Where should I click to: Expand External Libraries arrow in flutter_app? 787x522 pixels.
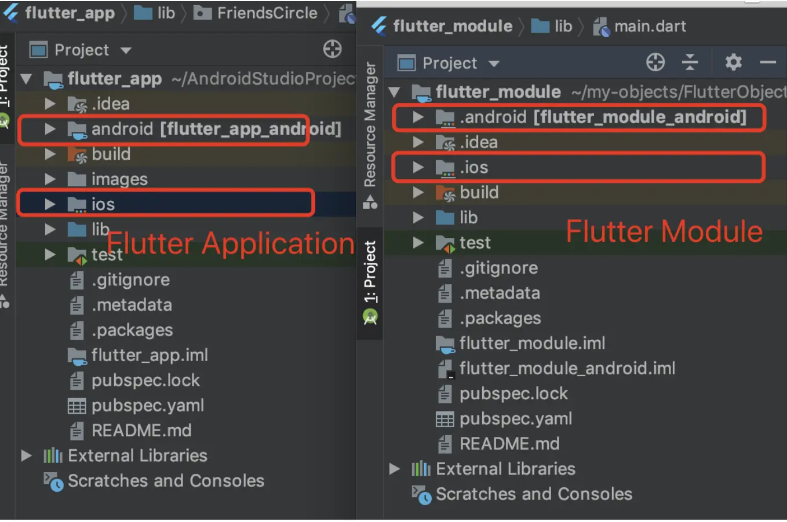click(27, 455)
